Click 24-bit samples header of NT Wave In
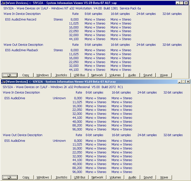 point(146,14)
